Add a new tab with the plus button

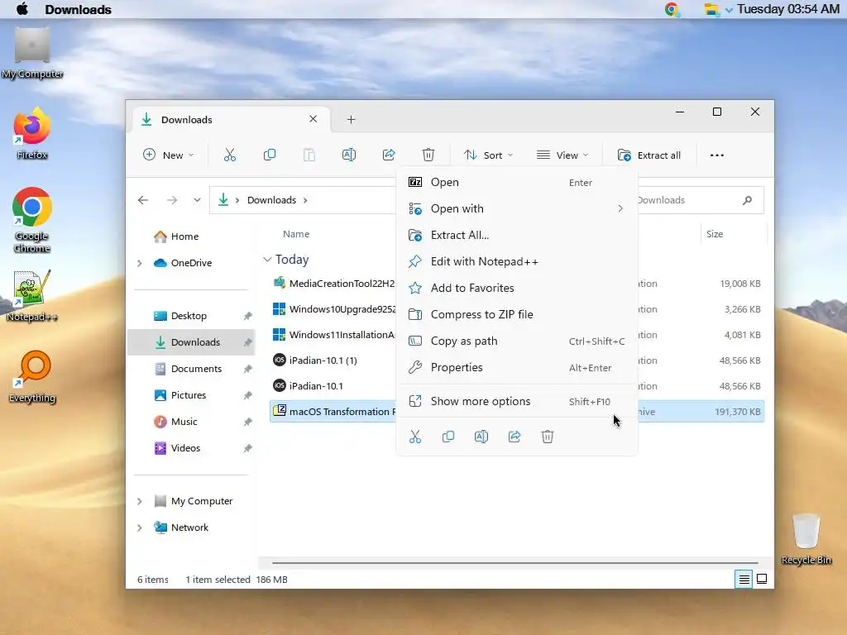(x=351, y=119)
